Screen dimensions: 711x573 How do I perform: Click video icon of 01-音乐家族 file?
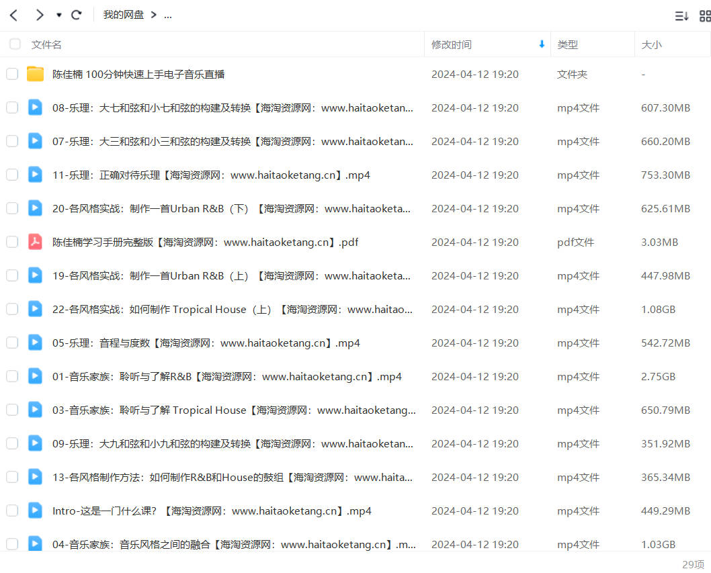pyautogui.click(x=35, y=376)
